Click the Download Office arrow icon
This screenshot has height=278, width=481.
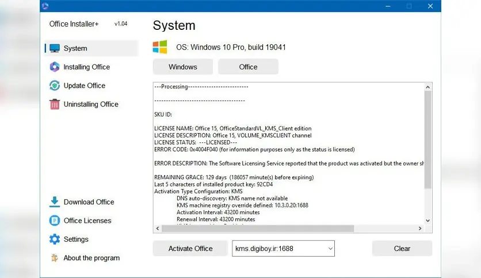click(55, 202)
